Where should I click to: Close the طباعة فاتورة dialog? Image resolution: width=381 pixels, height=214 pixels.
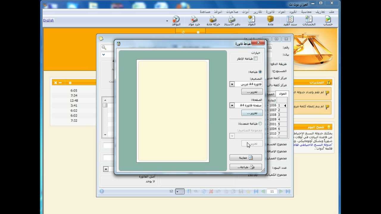[258, 43]
